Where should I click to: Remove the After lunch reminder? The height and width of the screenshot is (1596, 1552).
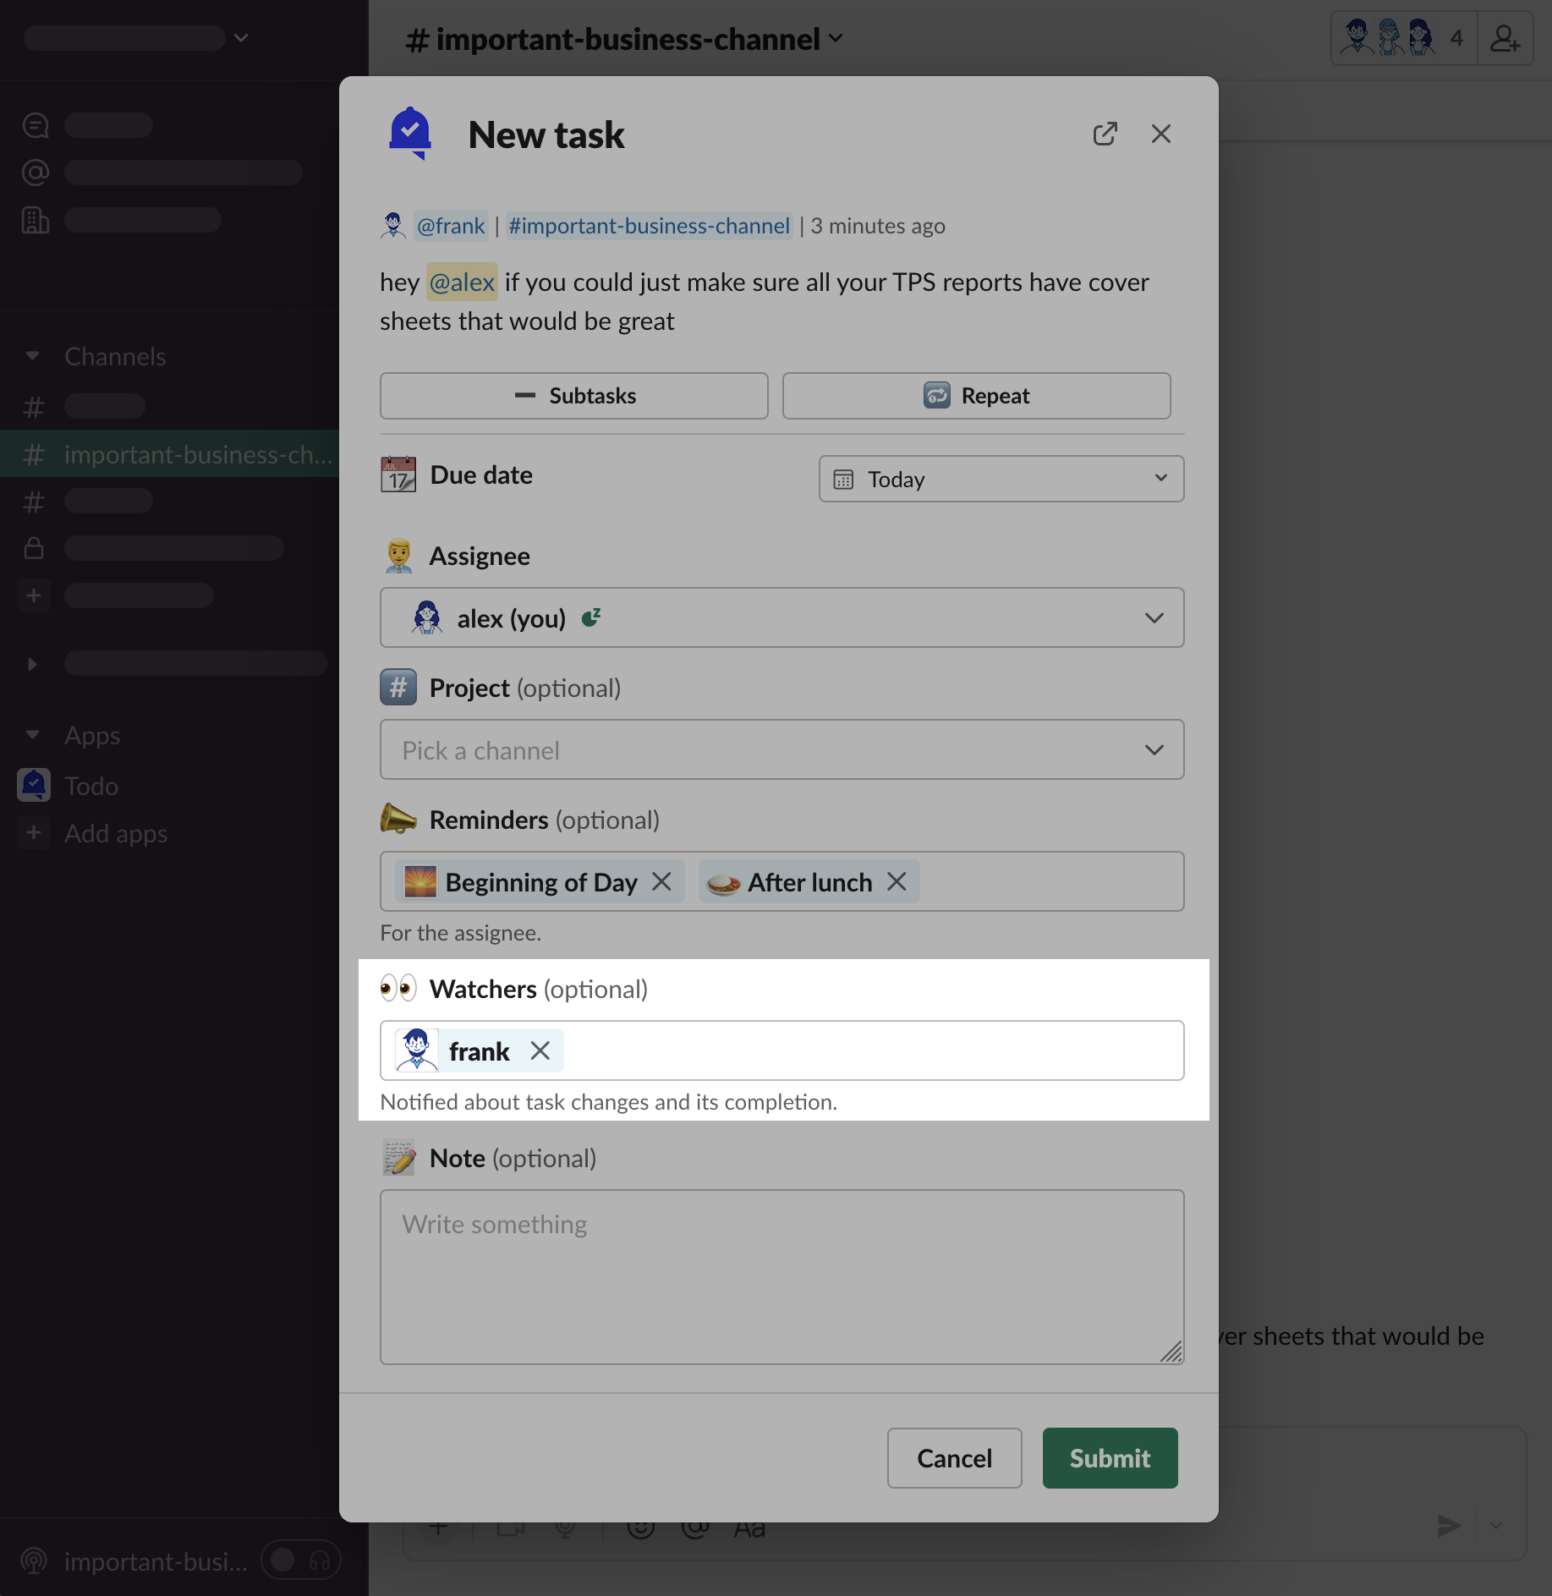[897, 882]
